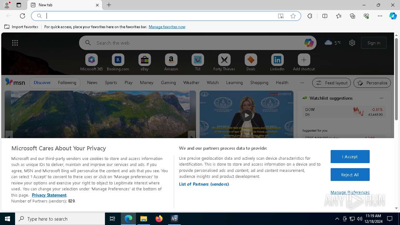Refresh the page with reload button
Screen dimensions: 400x225
tap(22, 16)
